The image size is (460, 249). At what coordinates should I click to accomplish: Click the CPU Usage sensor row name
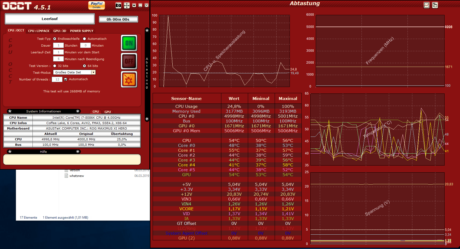click(186, 106)
